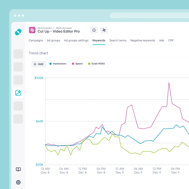Click the 12 PM Dec 9 axis label
The height and width of the screenshot is (189, 189).
point(157,171)
